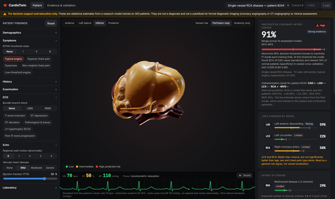Toggle the ST depression chip
The width and height of the screenshot is (335, 199).
click(x=39, y=116)
